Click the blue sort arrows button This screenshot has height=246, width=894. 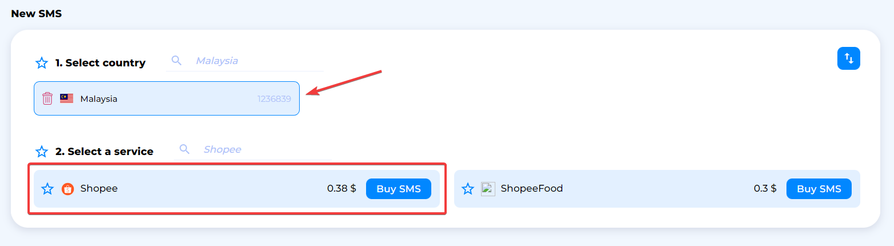tap(849, 58)
